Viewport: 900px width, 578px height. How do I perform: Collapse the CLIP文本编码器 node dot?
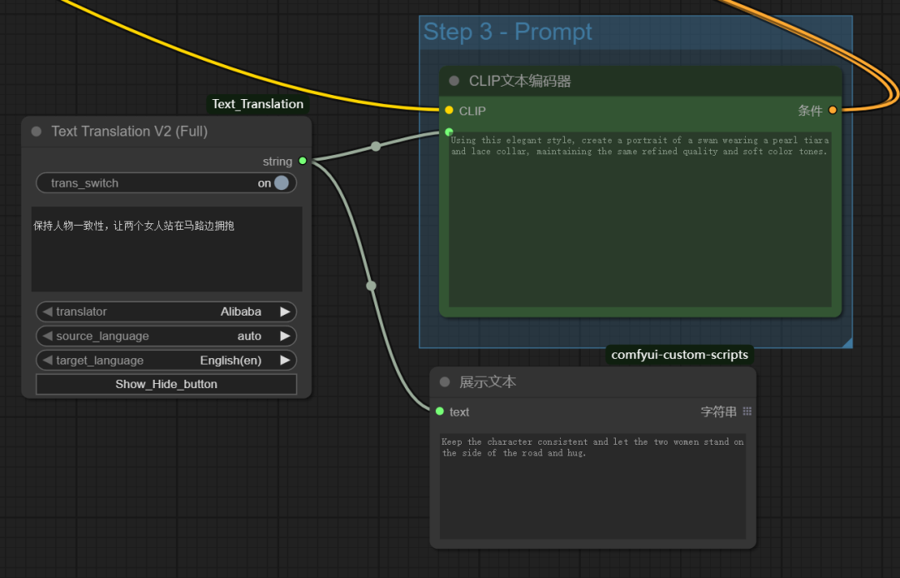(x=454, y=81)
